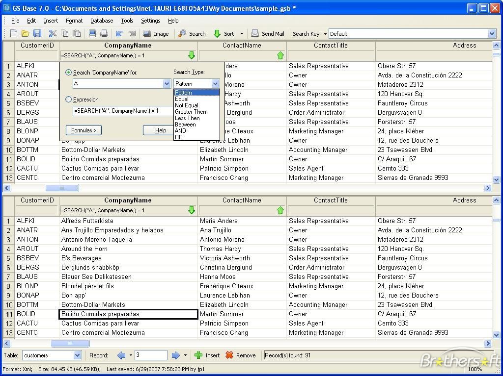Paste using the clipboard toolbar icon

76,34
